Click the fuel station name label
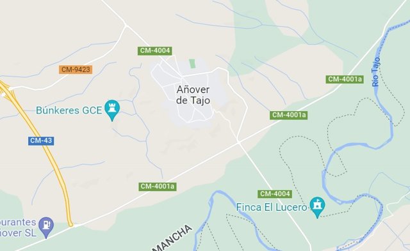 point(18,227)
